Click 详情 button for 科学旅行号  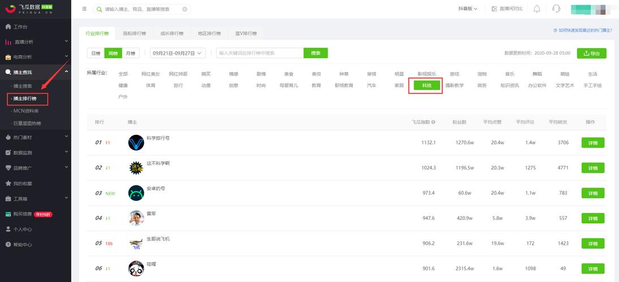tap(592, 143)
